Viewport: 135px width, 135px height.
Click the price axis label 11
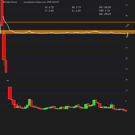point(127,90)
